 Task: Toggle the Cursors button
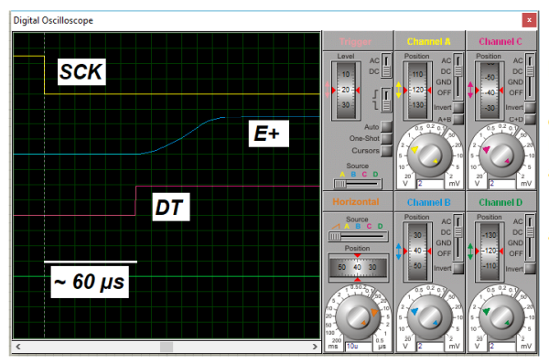[x=386, y=151]
